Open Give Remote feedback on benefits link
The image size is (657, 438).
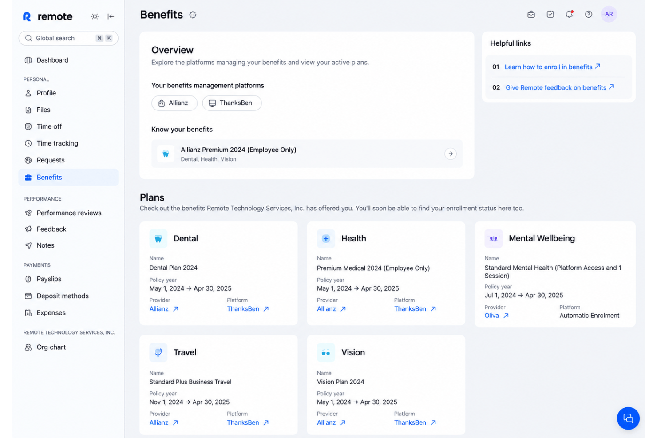560,87
